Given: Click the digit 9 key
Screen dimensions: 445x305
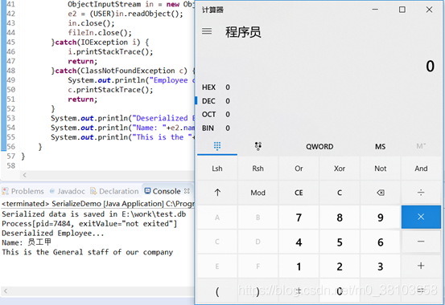Looking at the screenshot, I should click(x=381, y=218).
